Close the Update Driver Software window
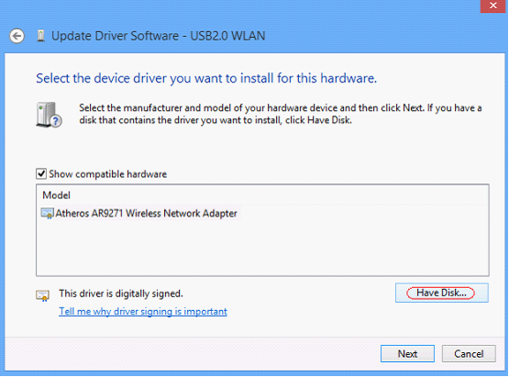 [493, 6]
